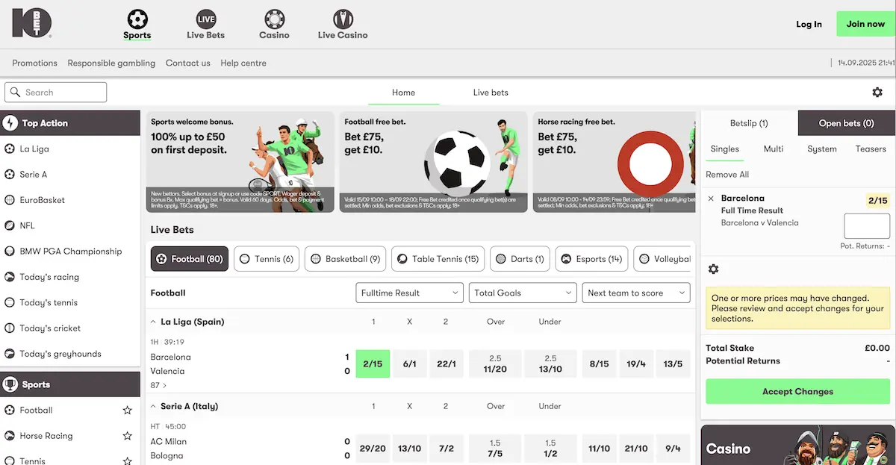This screenshot has width=896, height=465.
Task: Open the Fulltime Result dropdown
Action: (409, 293)
